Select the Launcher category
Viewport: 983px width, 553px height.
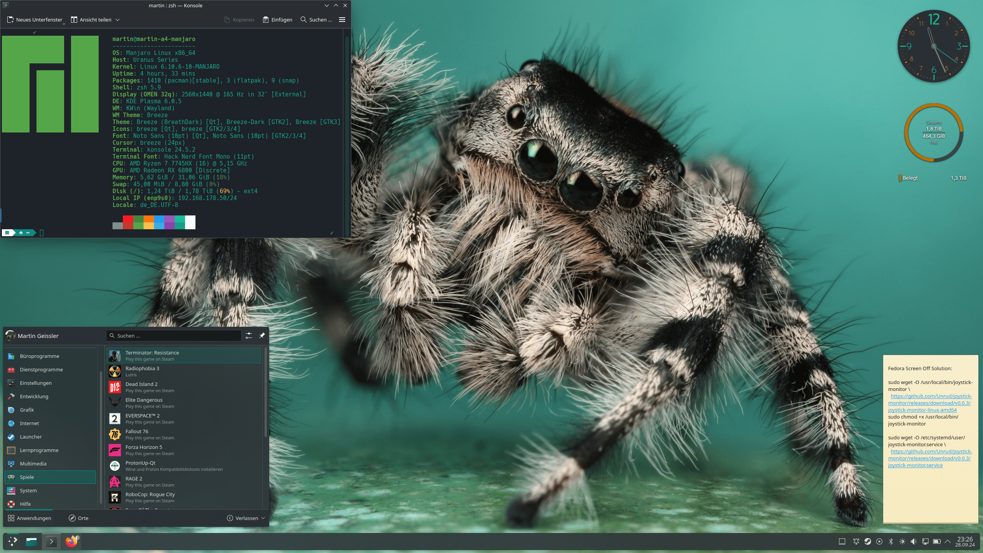(x=50, y=437)
